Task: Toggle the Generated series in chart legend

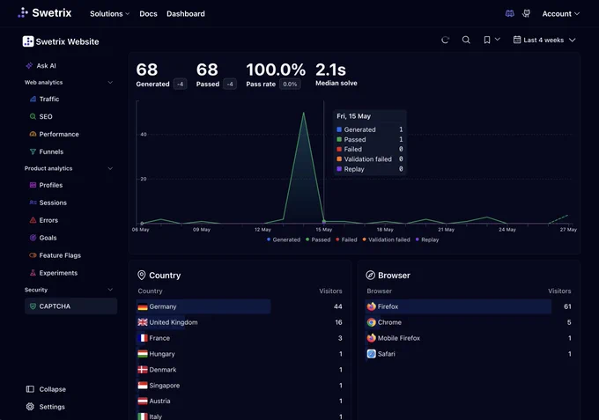Action: (x=284, y=239)
